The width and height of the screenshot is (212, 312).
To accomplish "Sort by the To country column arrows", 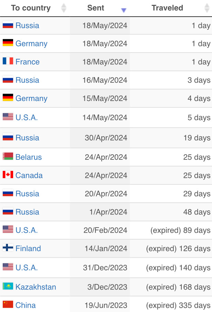I will (64, 8).
